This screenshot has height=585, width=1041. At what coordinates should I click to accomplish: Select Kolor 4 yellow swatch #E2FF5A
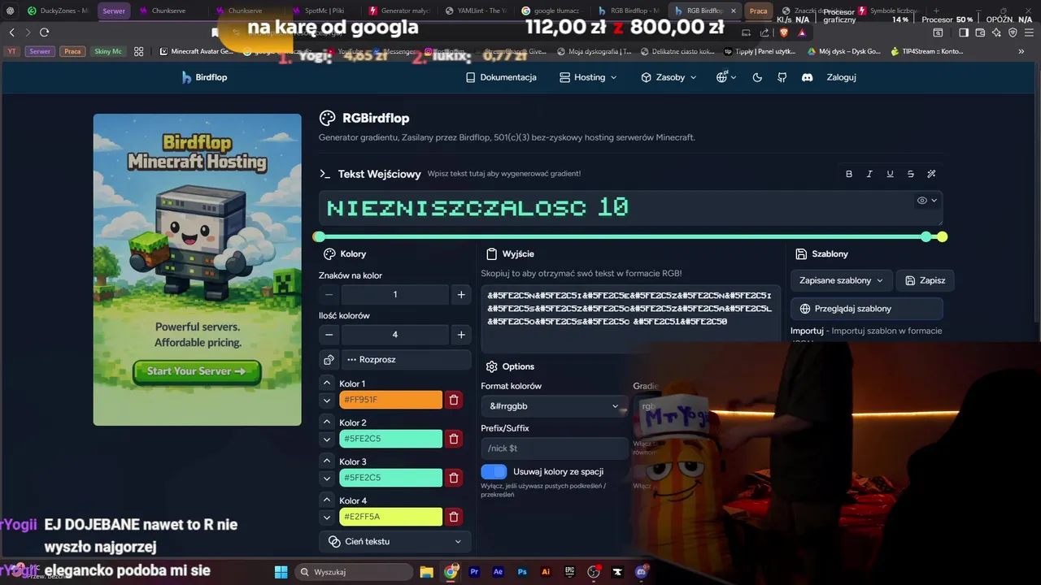point(390,517)
